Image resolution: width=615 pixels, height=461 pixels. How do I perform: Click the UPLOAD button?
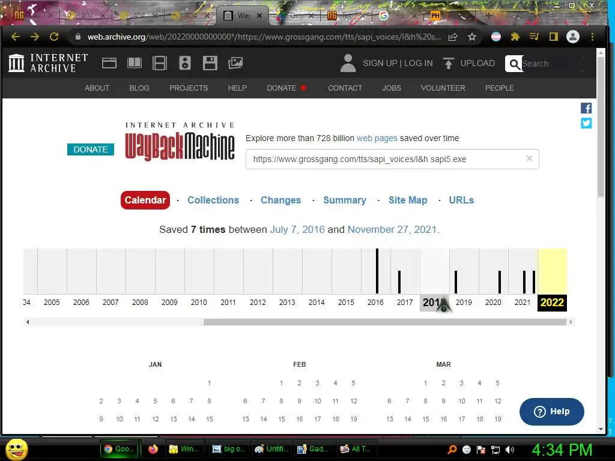(469, 63)
